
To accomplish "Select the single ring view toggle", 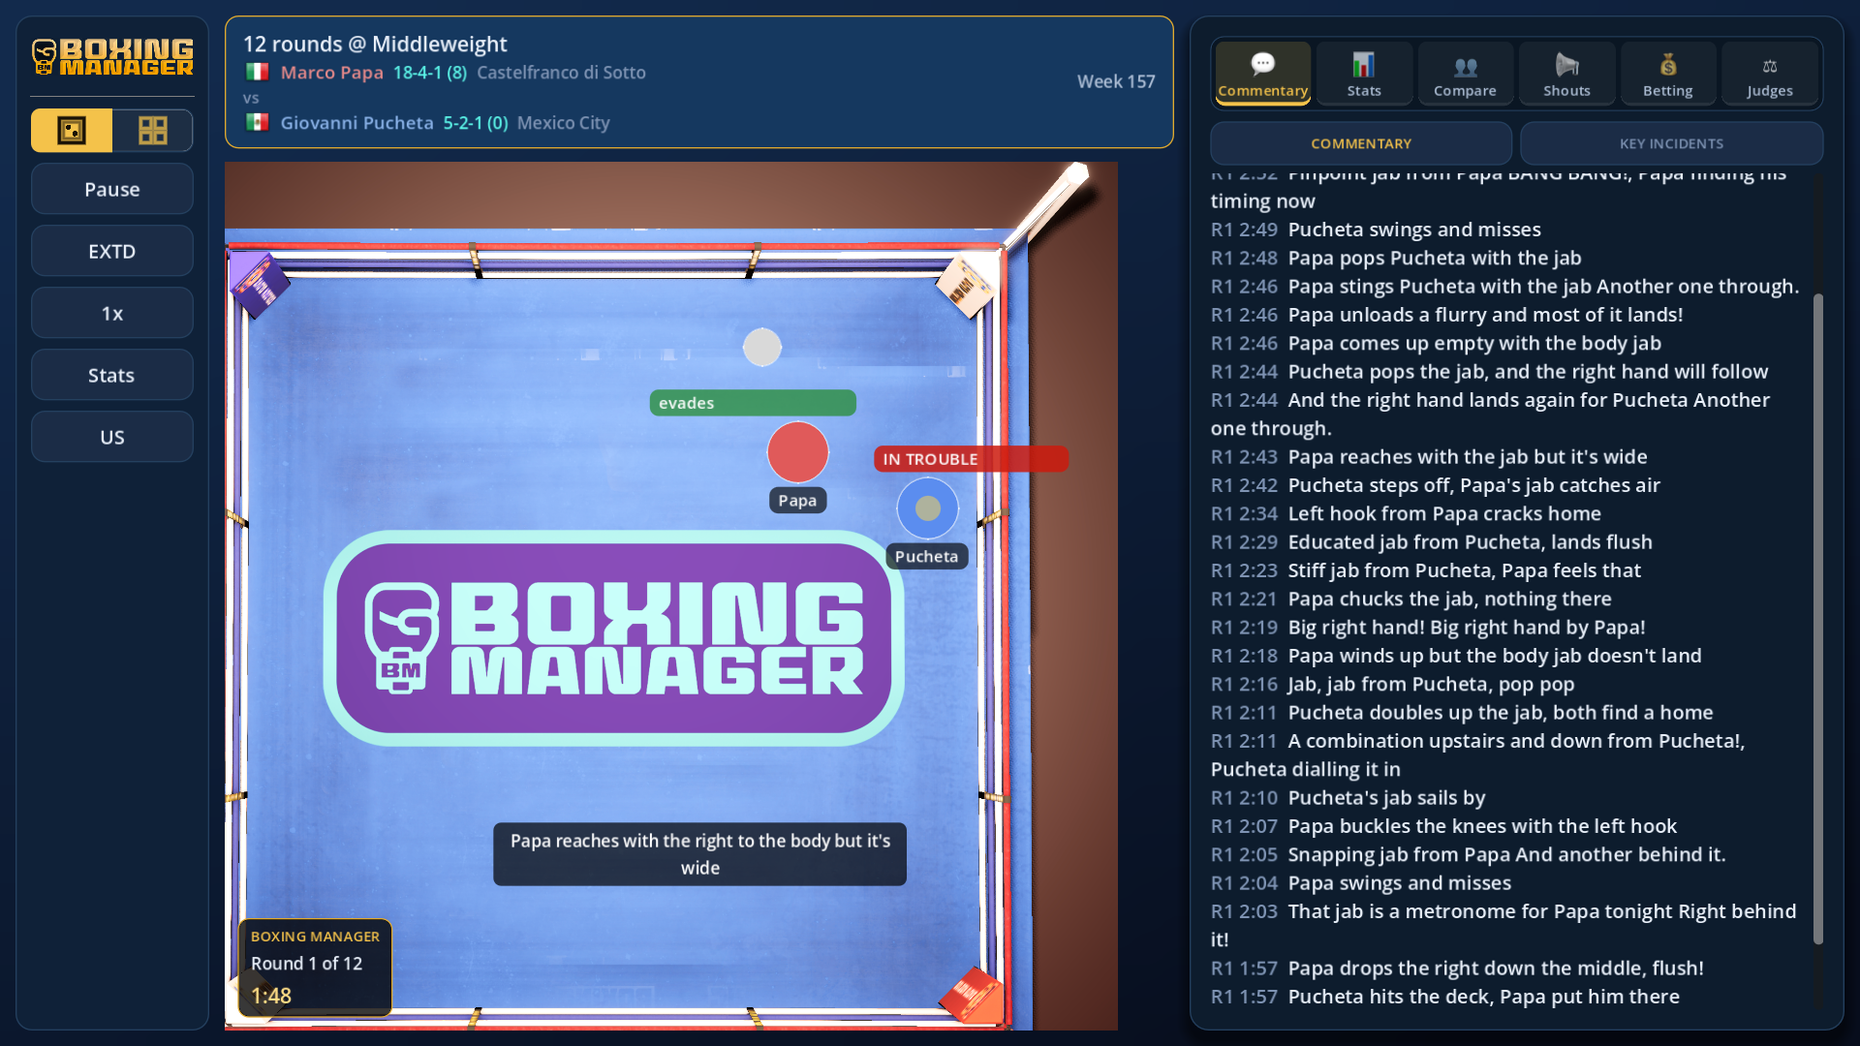I will tap(72, 130).
